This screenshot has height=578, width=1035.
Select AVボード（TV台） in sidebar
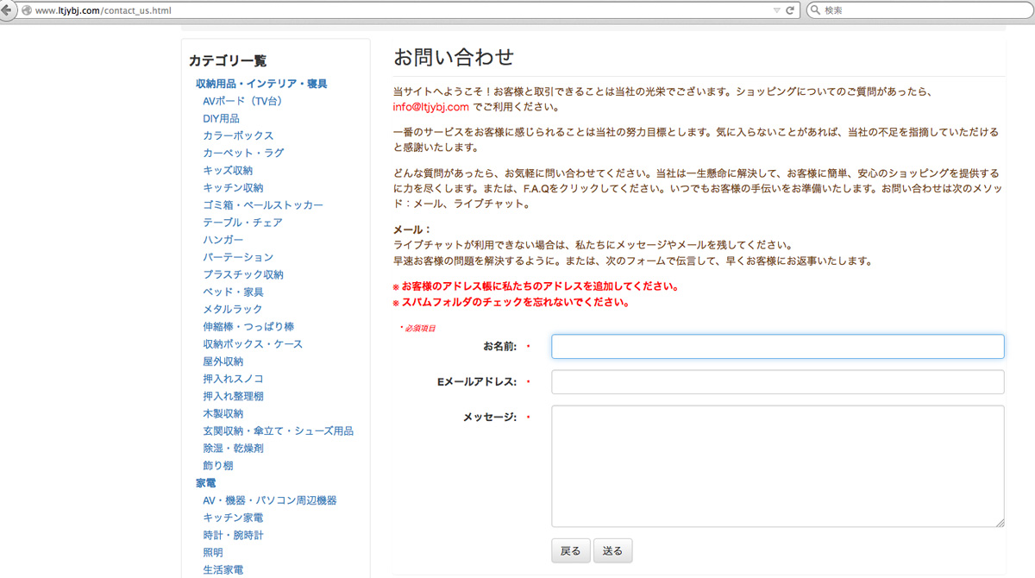tap(242, 101)
